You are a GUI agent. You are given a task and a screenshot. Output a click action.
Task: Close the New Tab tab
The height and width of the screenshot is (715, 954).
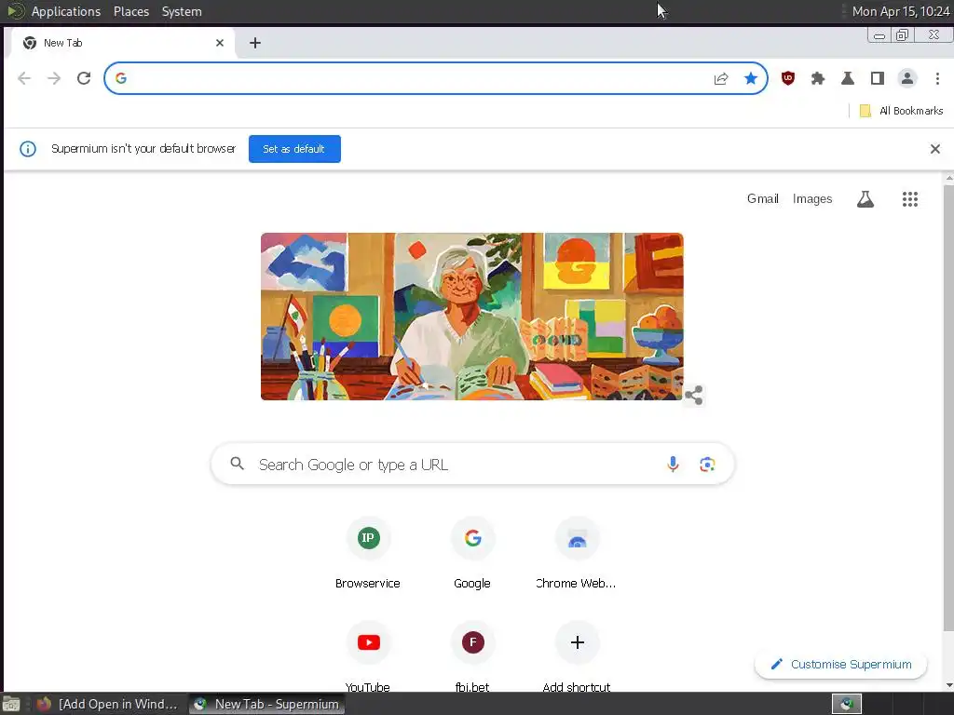click(x=220, y=43)
